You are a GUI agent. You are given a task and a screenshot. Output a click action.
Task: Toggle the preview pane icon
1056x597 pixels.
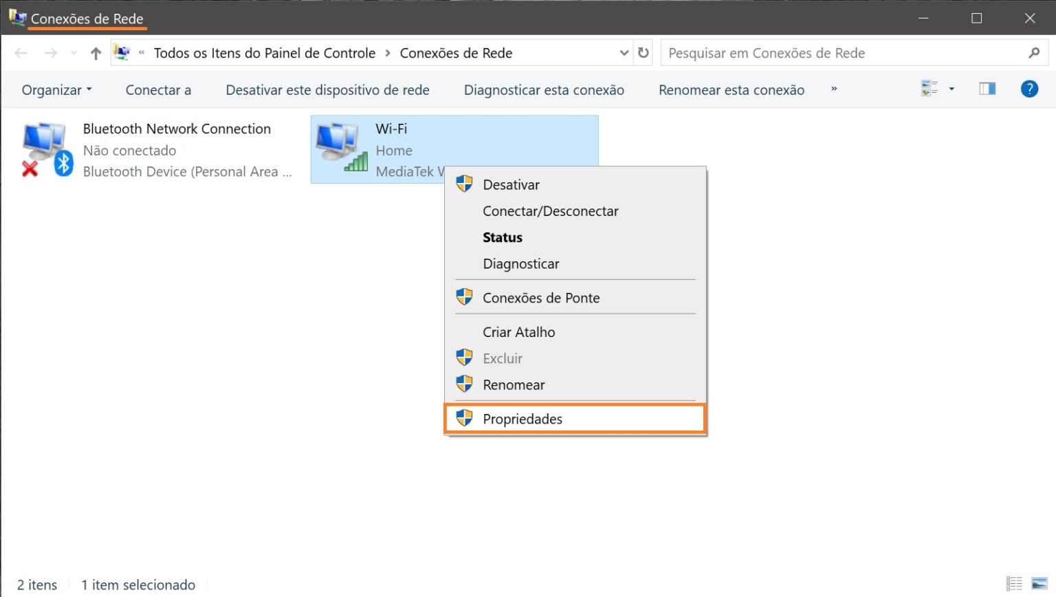pyautogui.click(x=987, y=88)
